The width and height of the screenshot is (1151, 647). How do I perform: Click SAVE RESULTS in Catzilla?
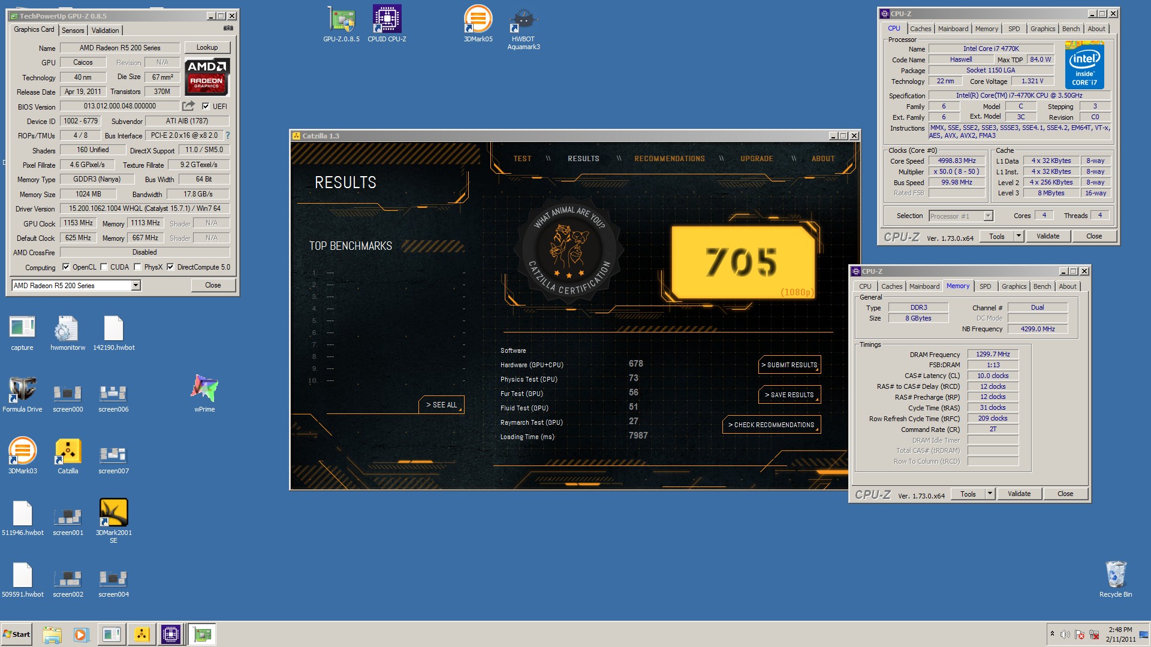pyautogui.click(x=790, y=395)
